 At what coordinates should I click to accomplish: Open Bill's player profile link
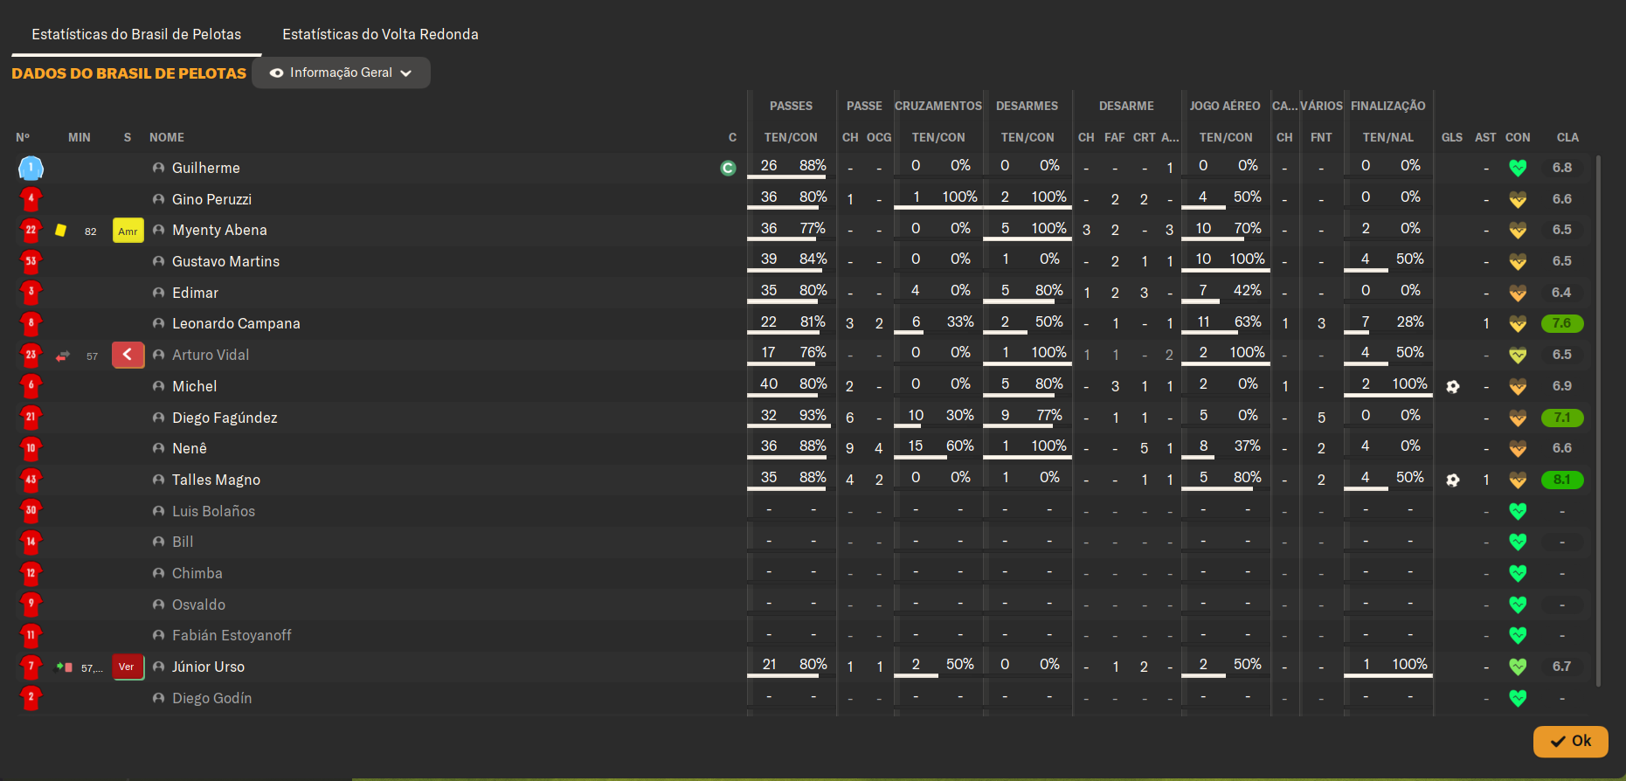click(183, 542)
